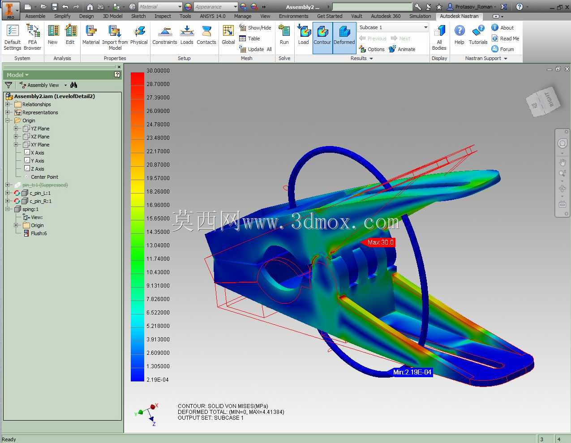Click Animate results
Screen dimensions: 571x443
tap(402, 49)
